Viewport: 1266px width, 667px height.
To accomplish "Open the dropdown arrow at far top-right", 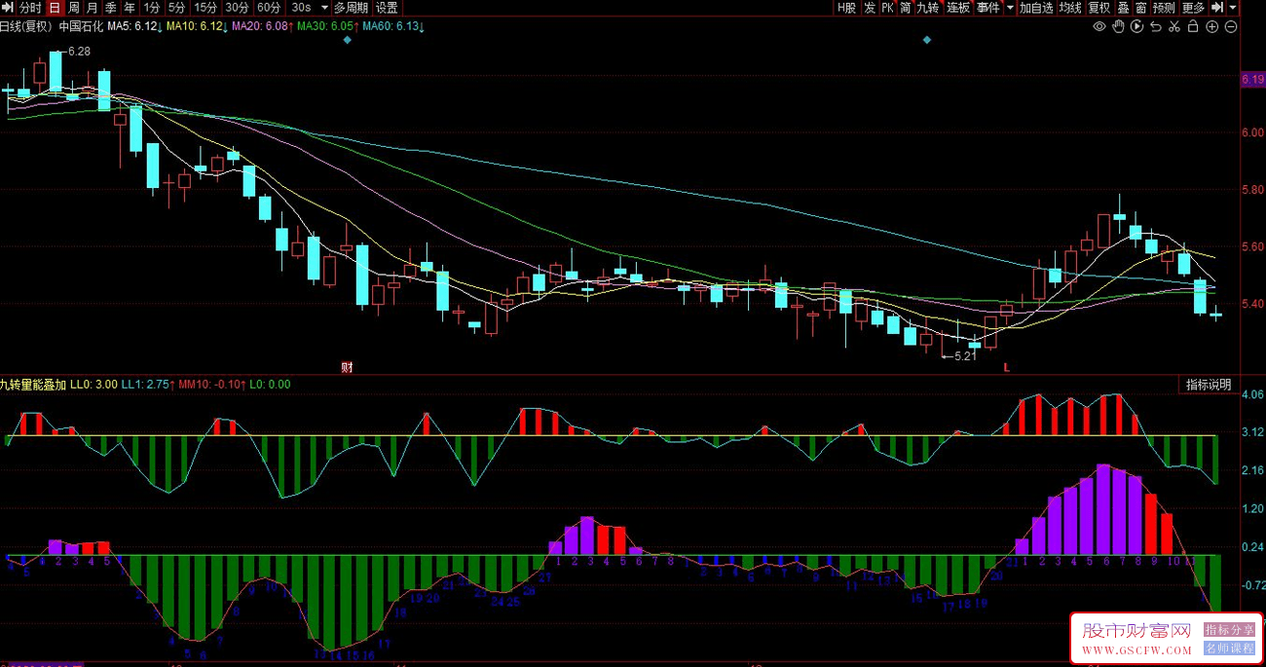I will tap(1232, 7).
